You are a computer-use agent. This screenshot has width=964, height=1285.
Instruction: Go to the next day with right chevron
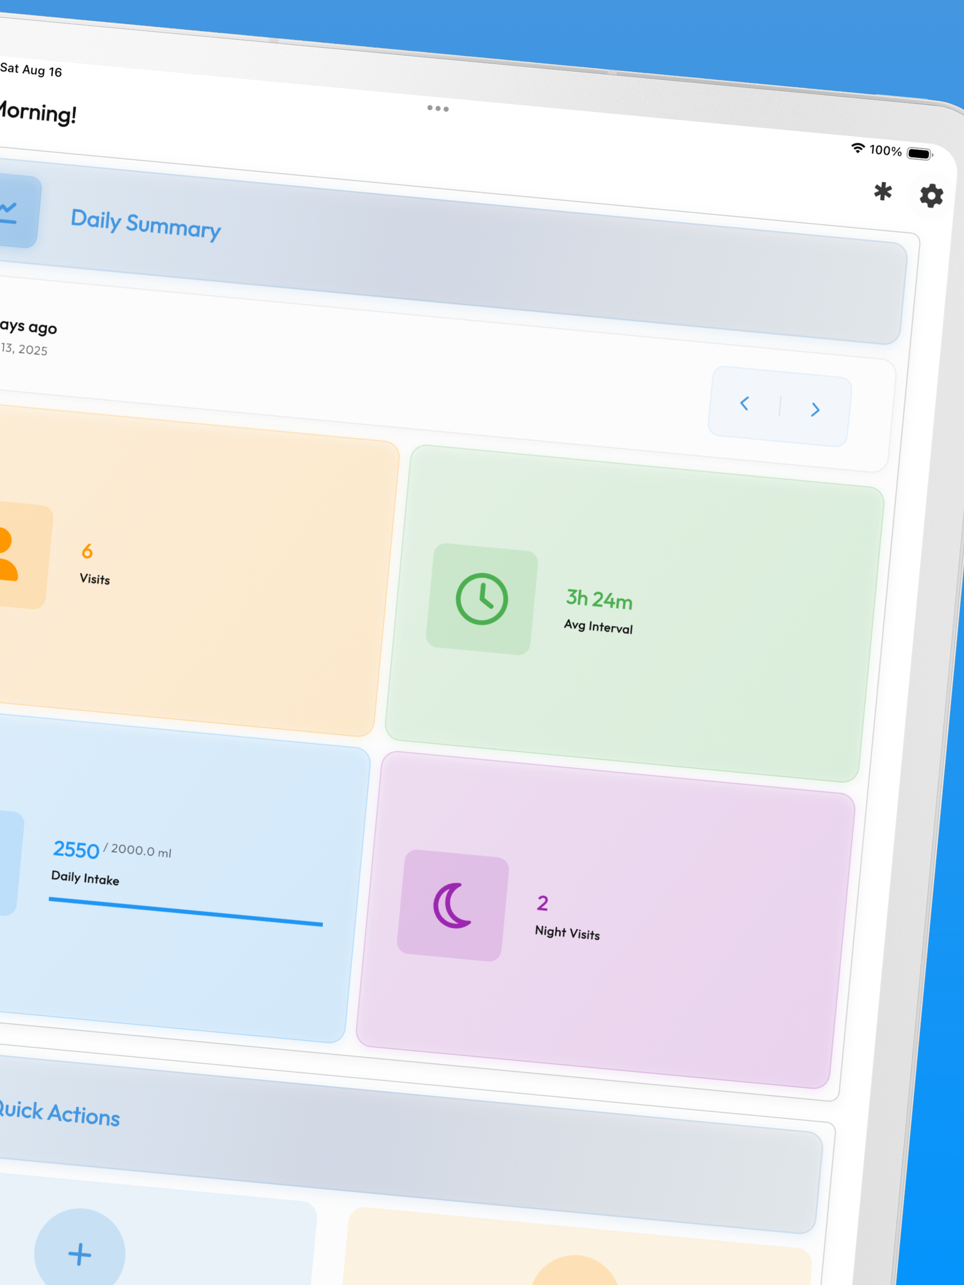815,410
